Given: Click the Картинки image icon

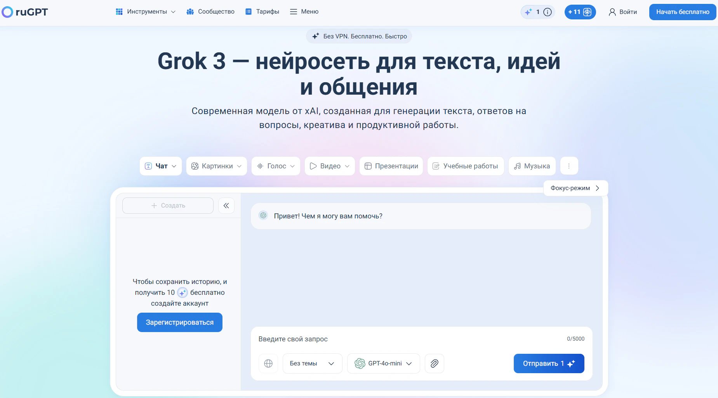Looking at the screenshot, I should tap(195, 166).
